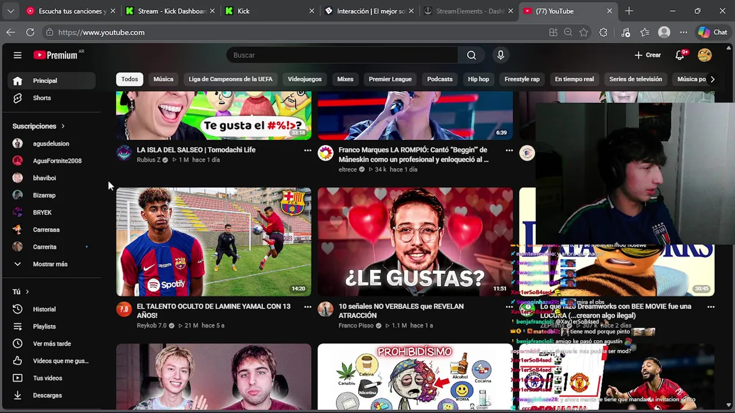Click Reykob 7.0 channel avatar
The image size is (735, 413).
(x=123, y=309)
